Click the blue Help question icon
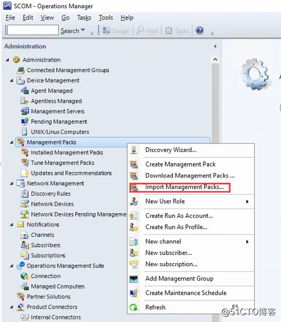 click(200, 31)
